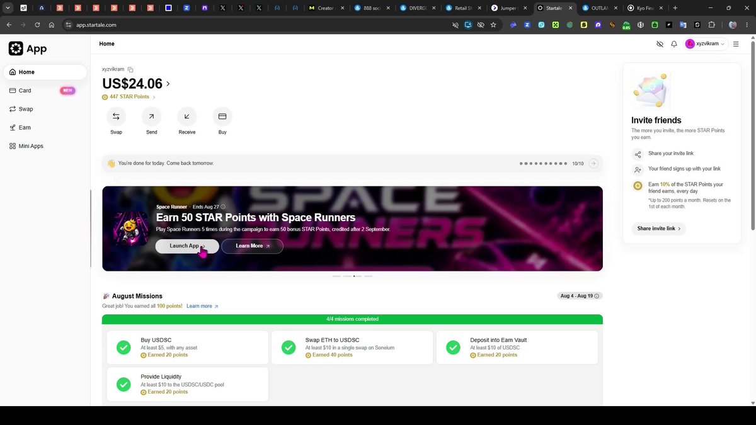Show info for Ends Aug 27
This screenshot has width=756, height=425.
223,207
